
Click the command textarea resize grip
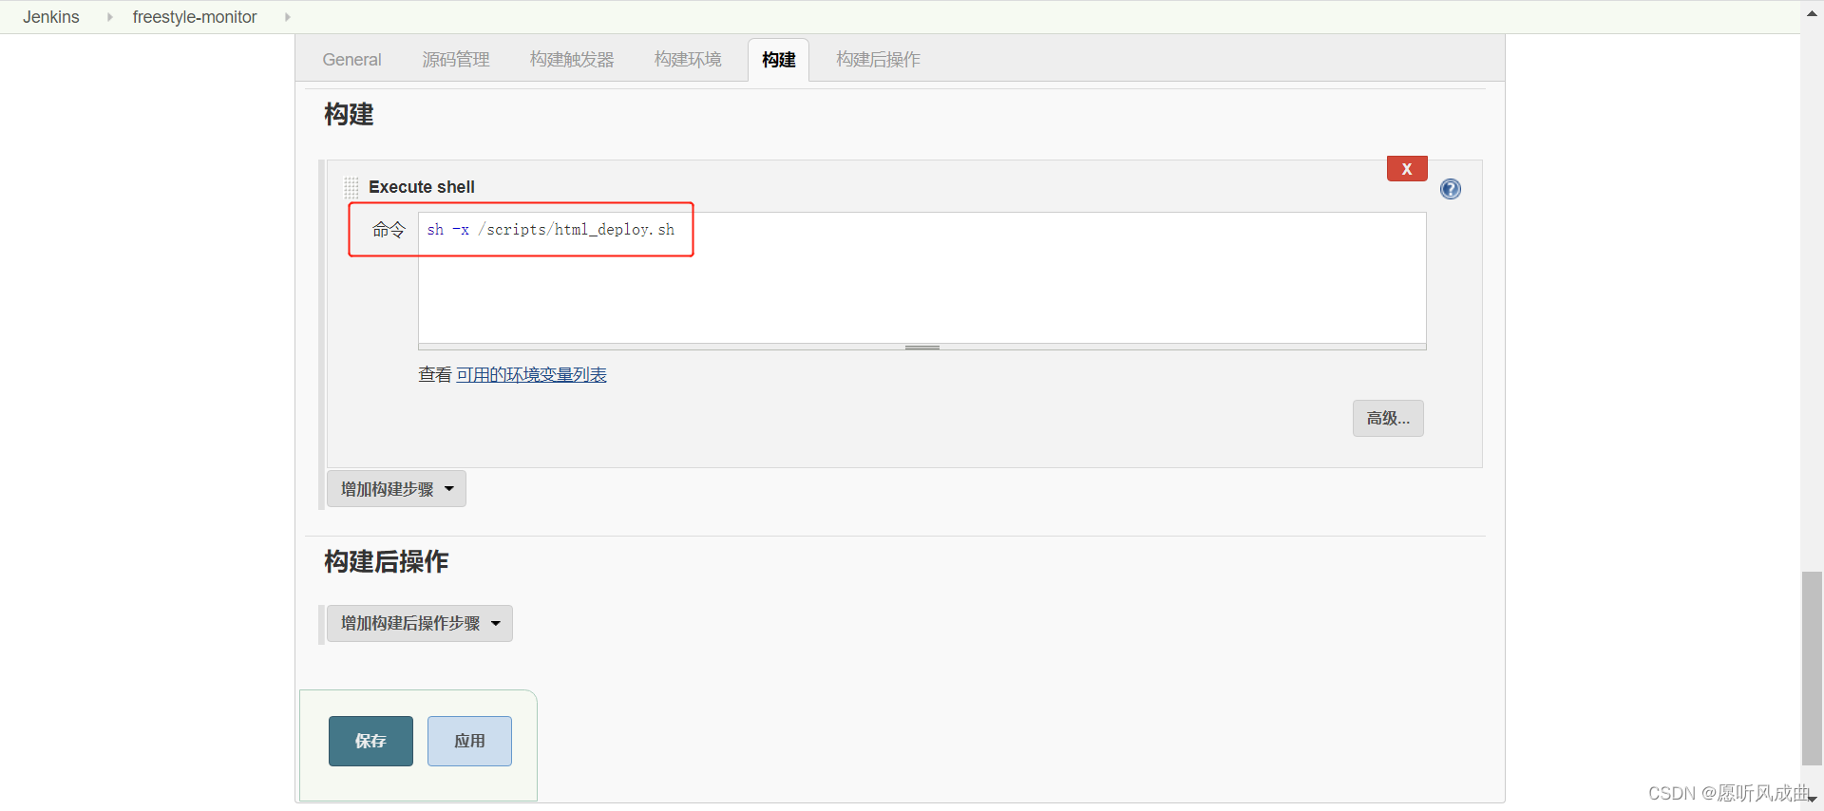point(922,348)
